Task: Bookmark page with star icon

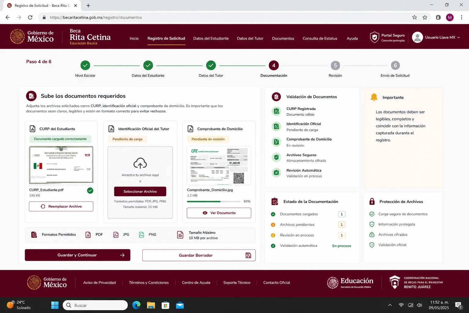Action: (425, 17)
